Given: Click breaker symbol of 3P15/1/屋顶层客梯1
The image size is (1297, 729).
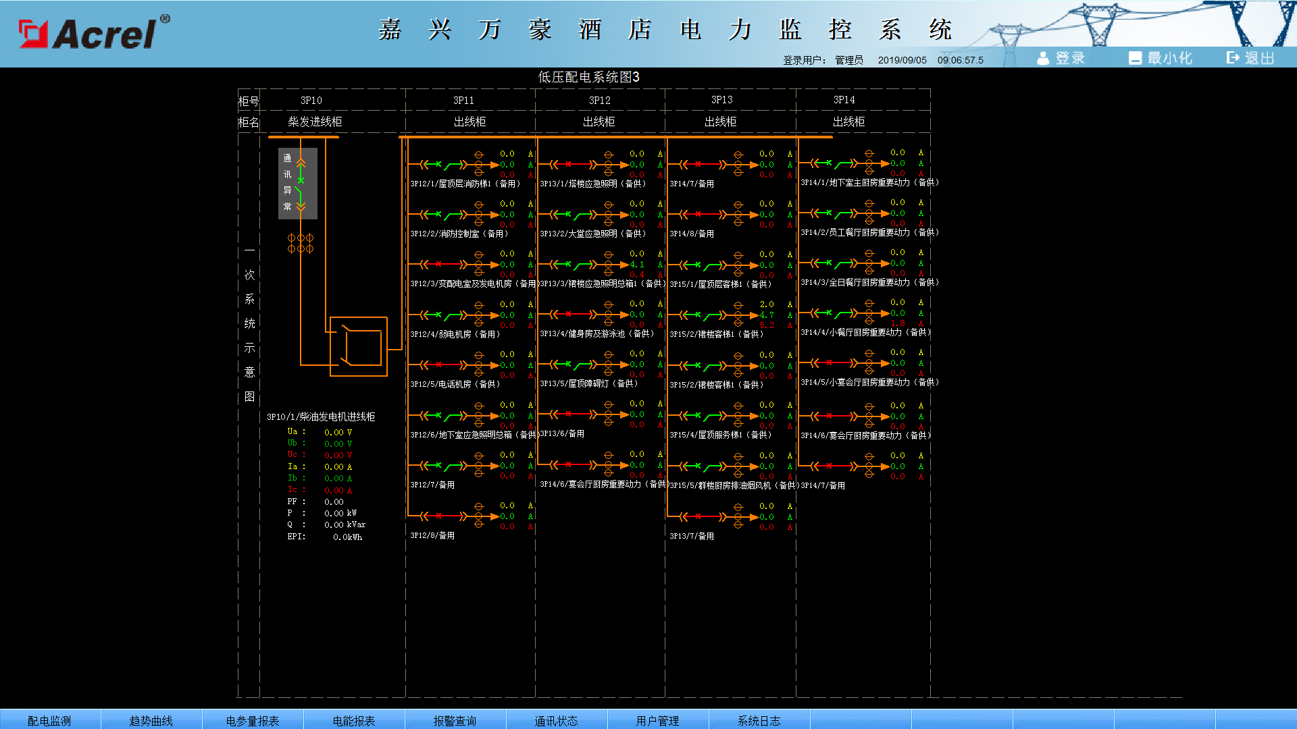Looking at the screenshot, I should (703, 265).
